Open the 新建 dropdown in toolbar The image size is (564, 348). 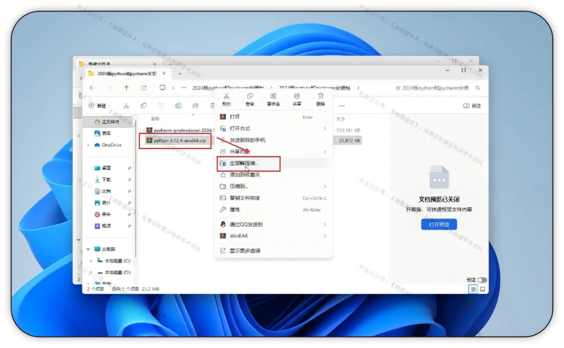pyautogui.click(x=100, y=106)
